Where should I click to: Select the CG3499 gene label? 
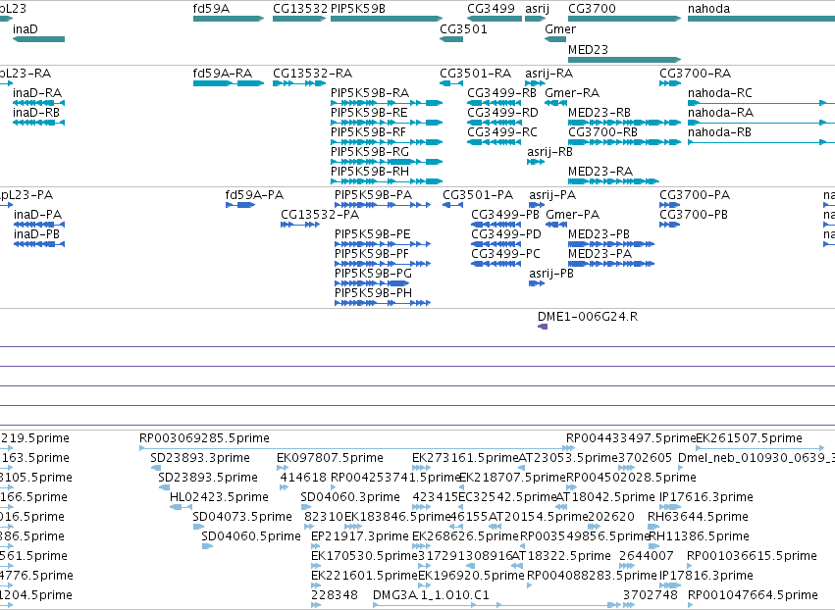(x=491, y=9)
